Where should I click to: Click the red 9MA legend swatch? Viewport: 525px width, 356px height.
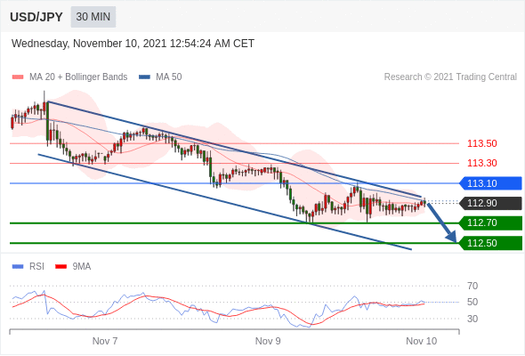click(x=61, y=267)
